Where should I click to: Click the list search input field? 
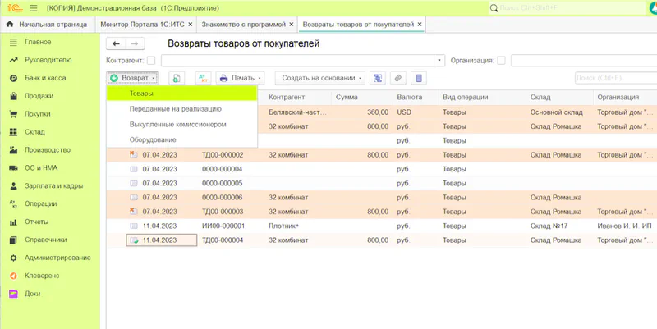point(614,78)
